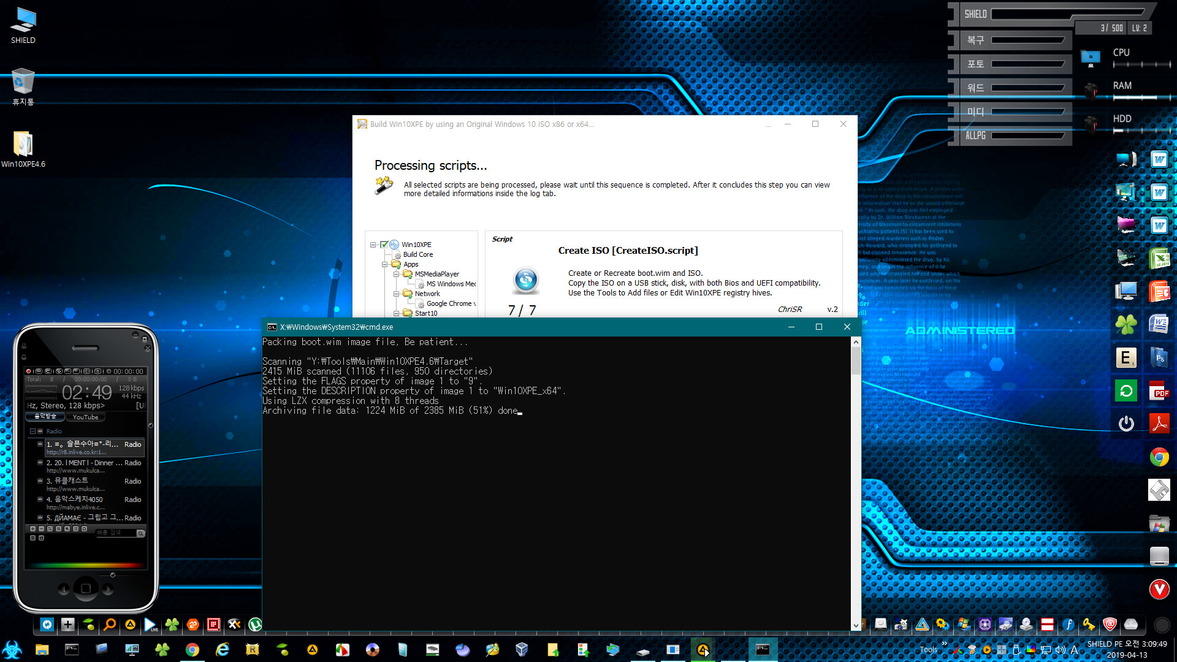
Task: Launch Adobe Acrobat from right column
Action: pyautogui.click(x=1159, y=424)
